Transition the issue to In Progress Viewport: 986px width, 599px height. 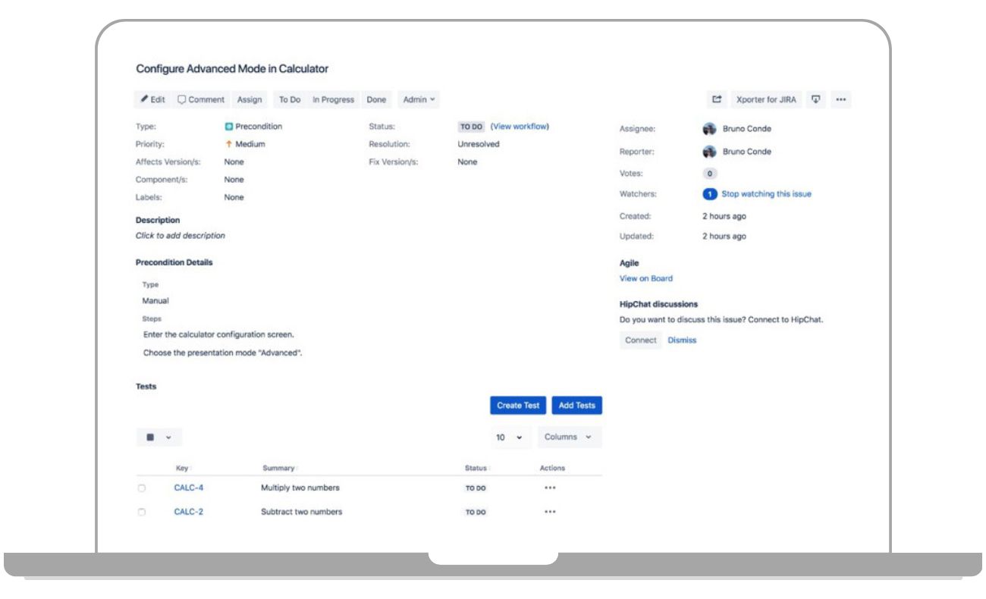(x=333, y=99)
